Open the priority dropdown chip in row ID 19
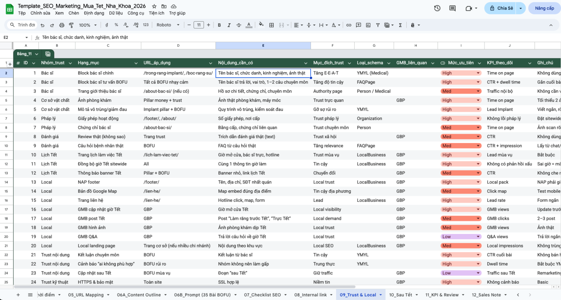This screenshot has width=561, height=300. point(460,237)
